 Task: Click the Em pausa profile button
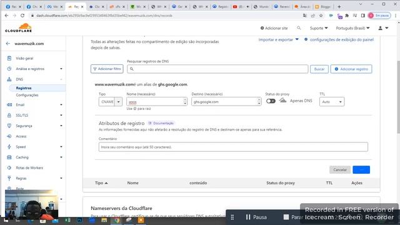click(x=379, y=16)
